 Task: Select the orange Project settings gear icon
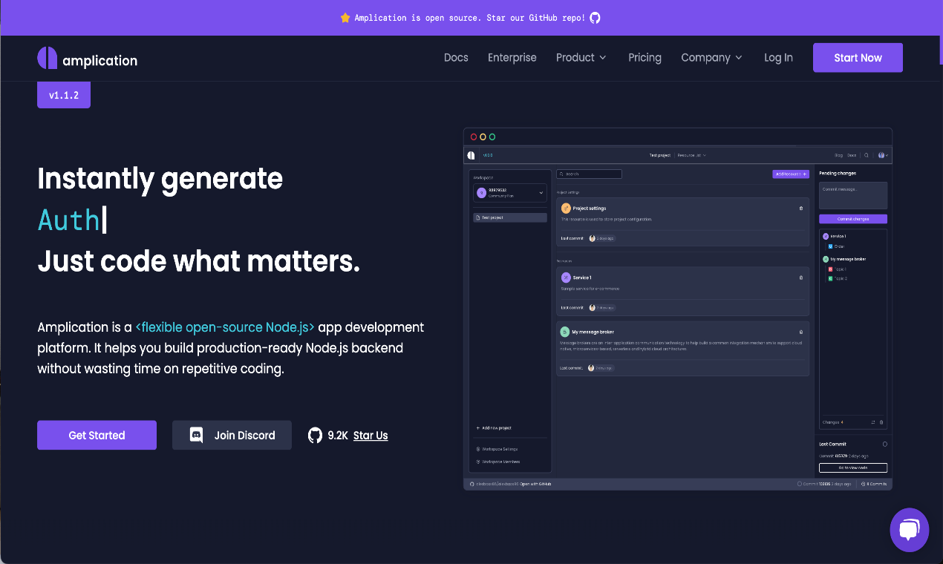pos(566,208)
